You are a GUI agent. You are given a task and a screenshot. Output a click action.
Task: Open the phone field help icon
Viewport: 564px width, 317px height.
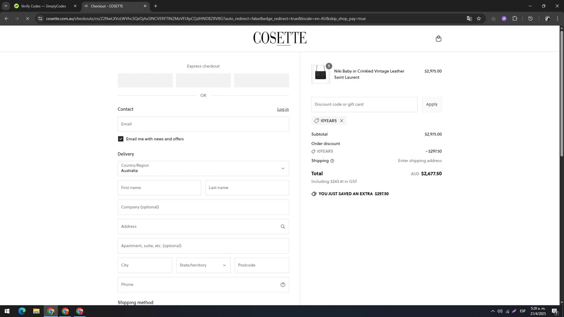[283, 285]
